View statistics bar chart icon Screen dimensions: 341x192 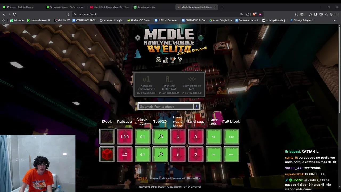coord(166,60)
